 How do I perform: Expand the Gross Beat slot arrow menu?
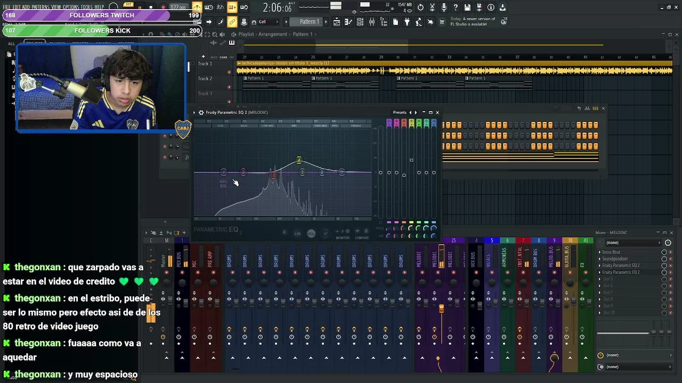[599, 252]
